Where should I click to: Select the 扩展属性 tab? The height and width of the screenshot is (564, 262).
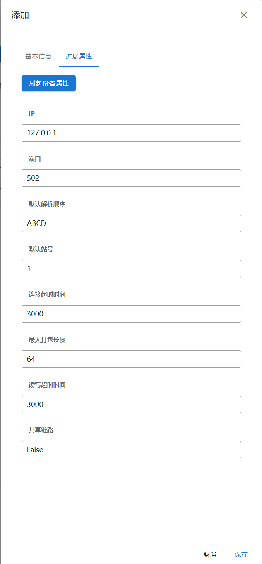coord(79,56)
